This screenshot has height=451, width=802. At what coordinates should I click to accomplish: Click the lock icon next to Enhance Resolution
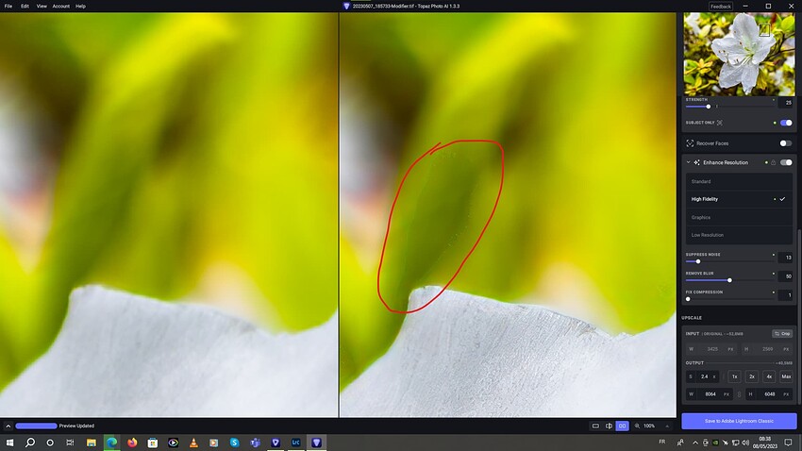point(774,162)
